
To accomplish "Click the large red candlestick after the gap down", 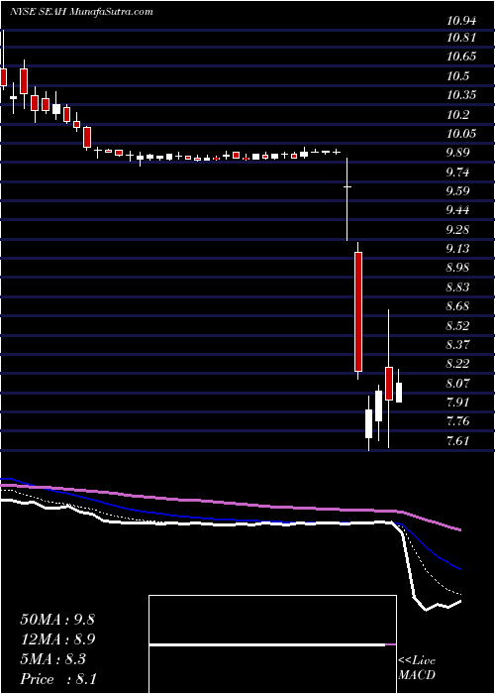I will (x=358, y=311).
